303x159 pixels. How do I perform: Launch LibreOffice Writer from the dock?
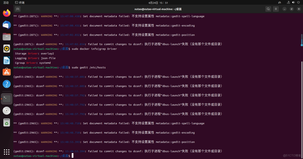[x=7, y=60]
